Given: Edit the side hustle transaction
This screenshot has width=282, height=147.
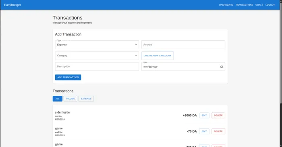Looking at the screenshot, I should click(x=204, y=115).
